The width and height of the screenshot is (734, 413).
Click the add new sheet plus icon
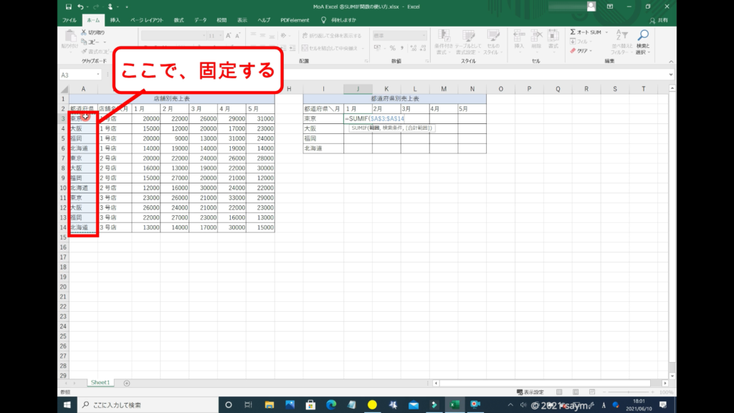click(127, 383)
